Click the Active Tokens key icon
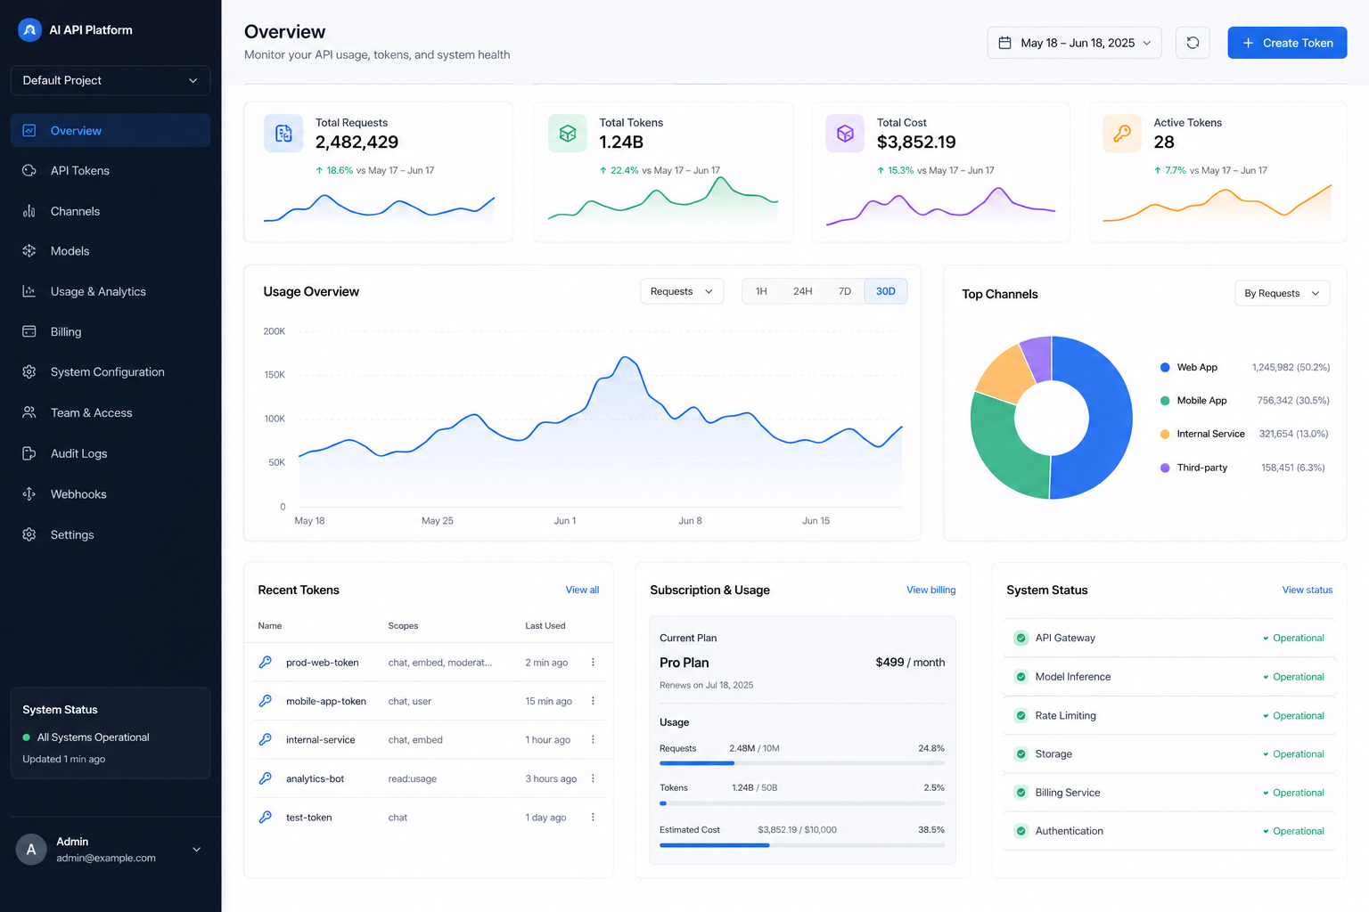This screenshot has height=912, width=1369. [x=1122, y=134]
